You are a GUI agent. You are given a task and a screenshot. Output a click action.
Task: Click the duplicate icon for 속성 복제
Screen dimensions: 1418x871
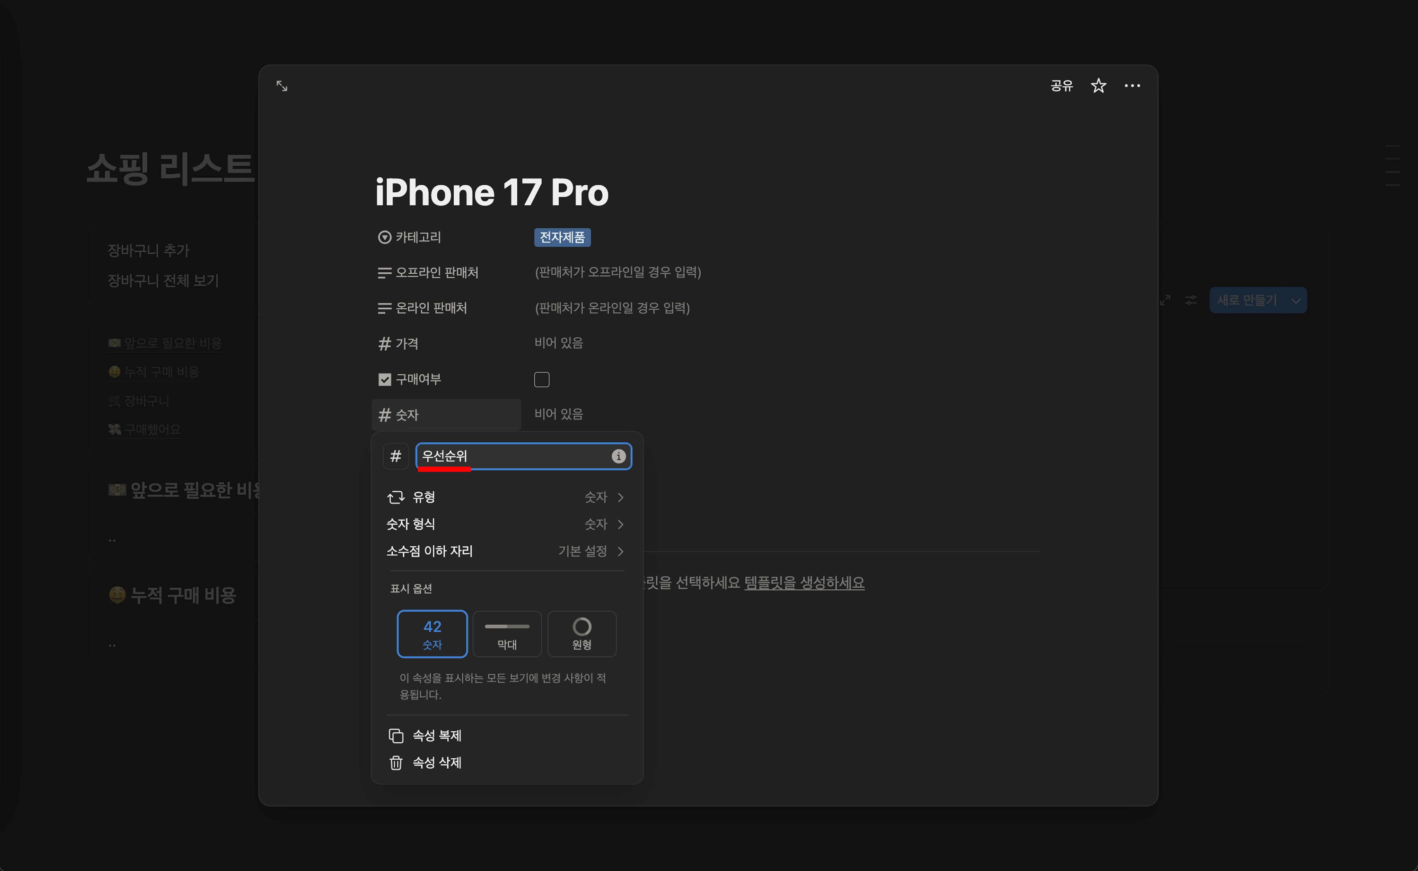pyautogui.click(x=396, y=736)
